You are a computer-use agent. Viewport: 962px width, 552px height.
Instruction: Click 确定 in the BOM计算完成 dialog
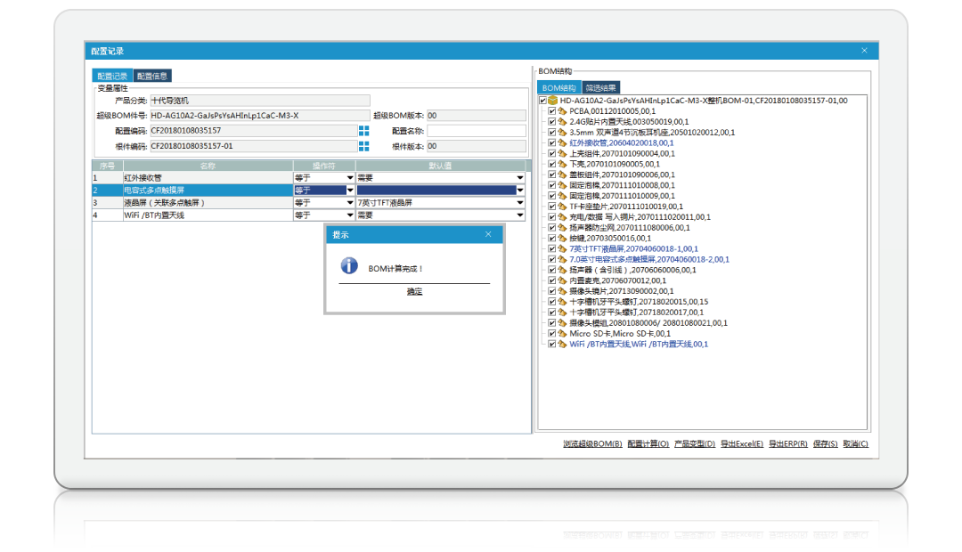click(x=414, y=292)
